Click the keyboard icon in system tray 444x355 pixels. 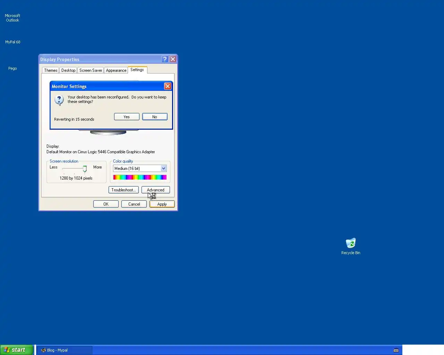(x=396, y=350)
